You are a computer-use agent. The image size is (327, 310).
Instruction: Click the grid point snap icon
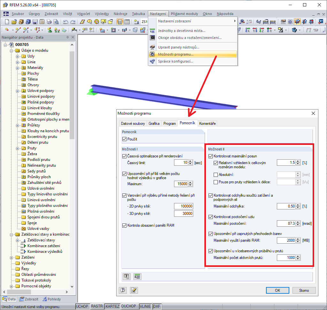(290, 22)
